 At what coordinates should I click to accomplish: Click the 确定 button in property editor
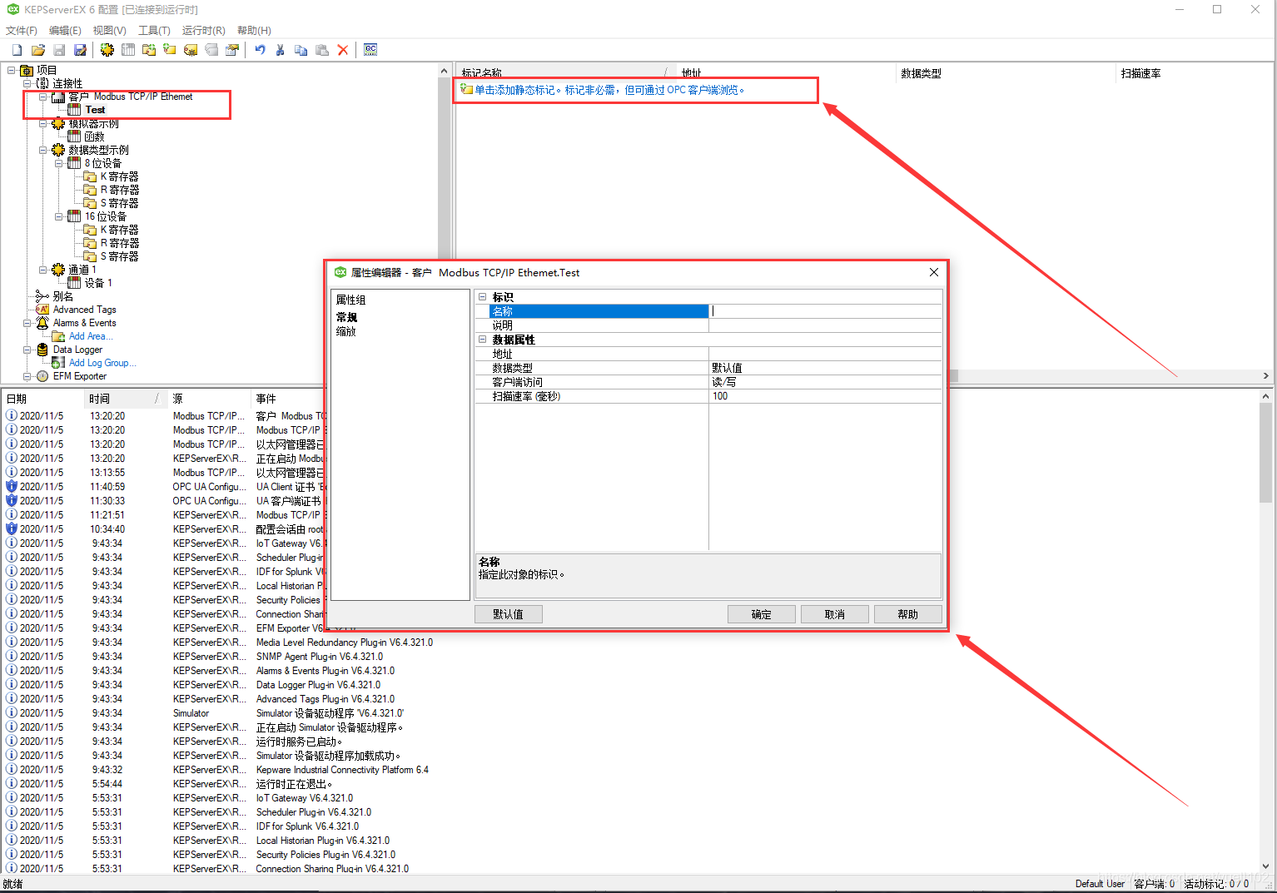762,614
